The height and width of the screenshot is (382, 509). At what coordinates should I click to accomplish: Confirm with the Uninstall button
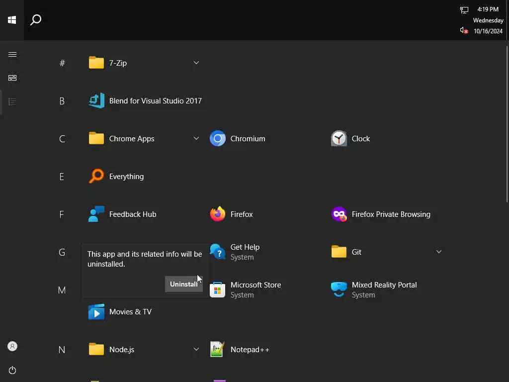point(184,284)
